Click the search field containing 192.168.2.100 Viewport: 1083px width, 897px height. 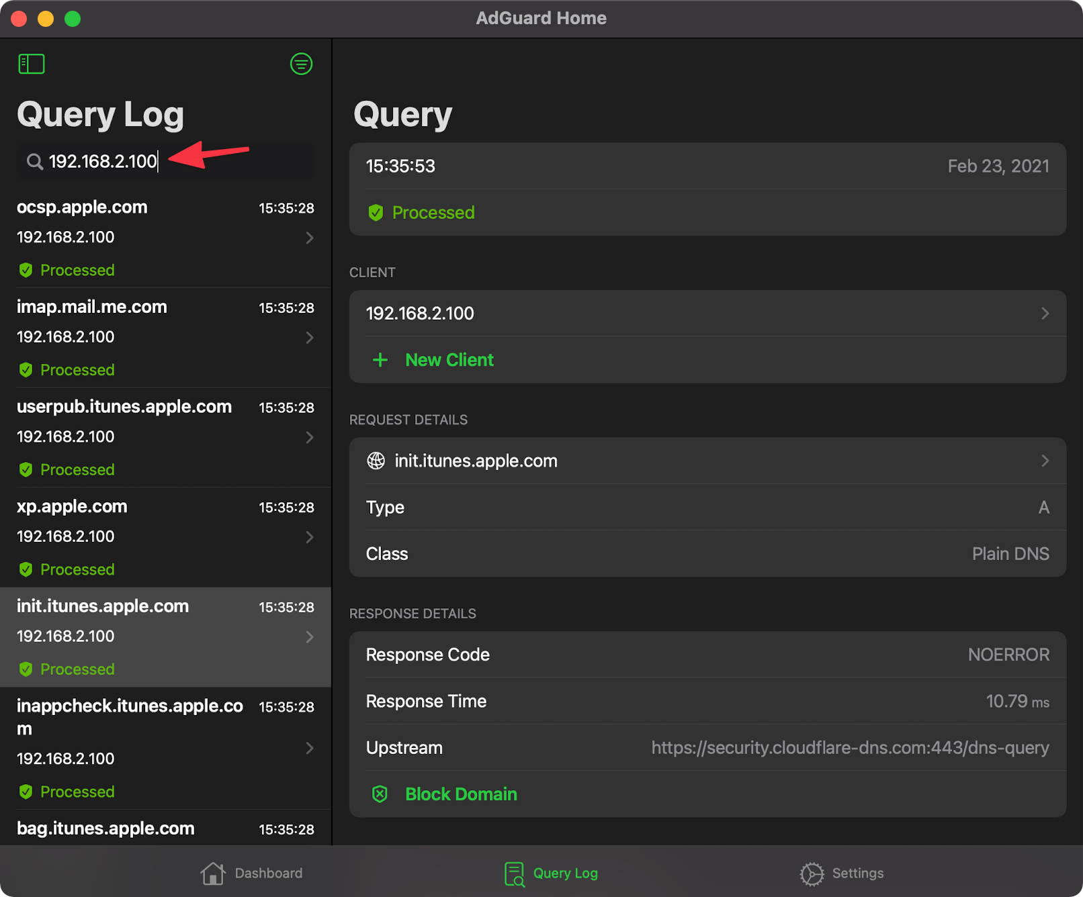[165, 161]
